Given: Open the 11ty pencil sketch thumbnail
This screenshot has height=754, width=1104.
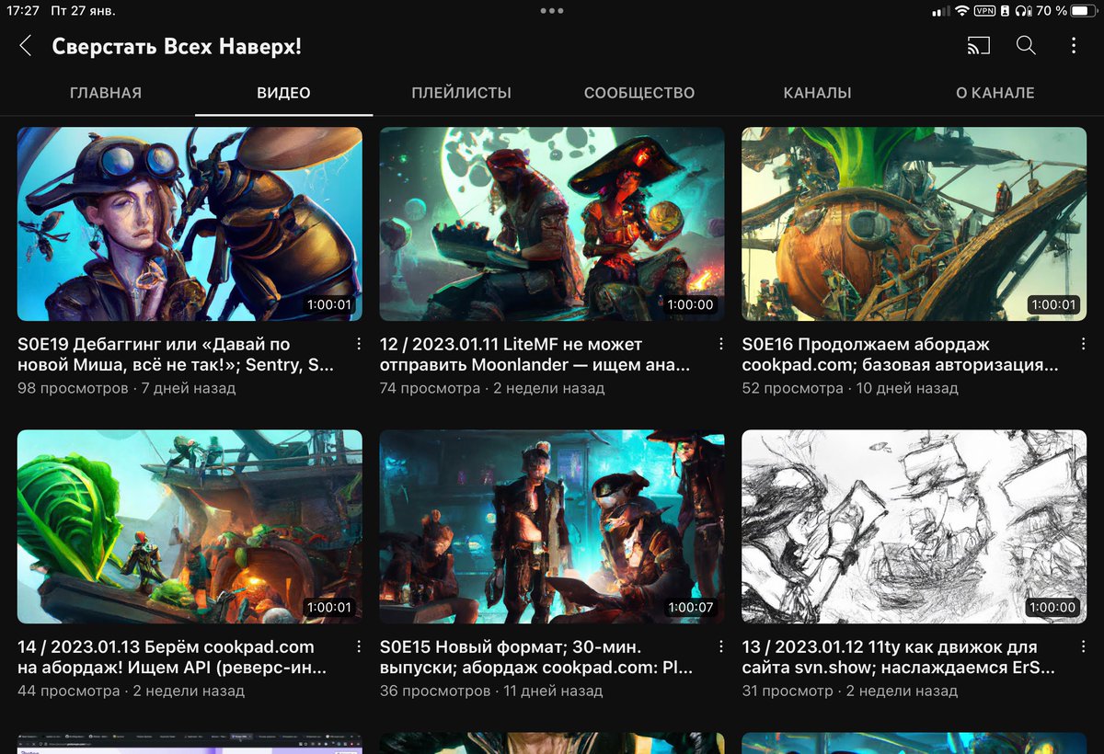Looking at the screenshot, I should click(x=914, y=527).
